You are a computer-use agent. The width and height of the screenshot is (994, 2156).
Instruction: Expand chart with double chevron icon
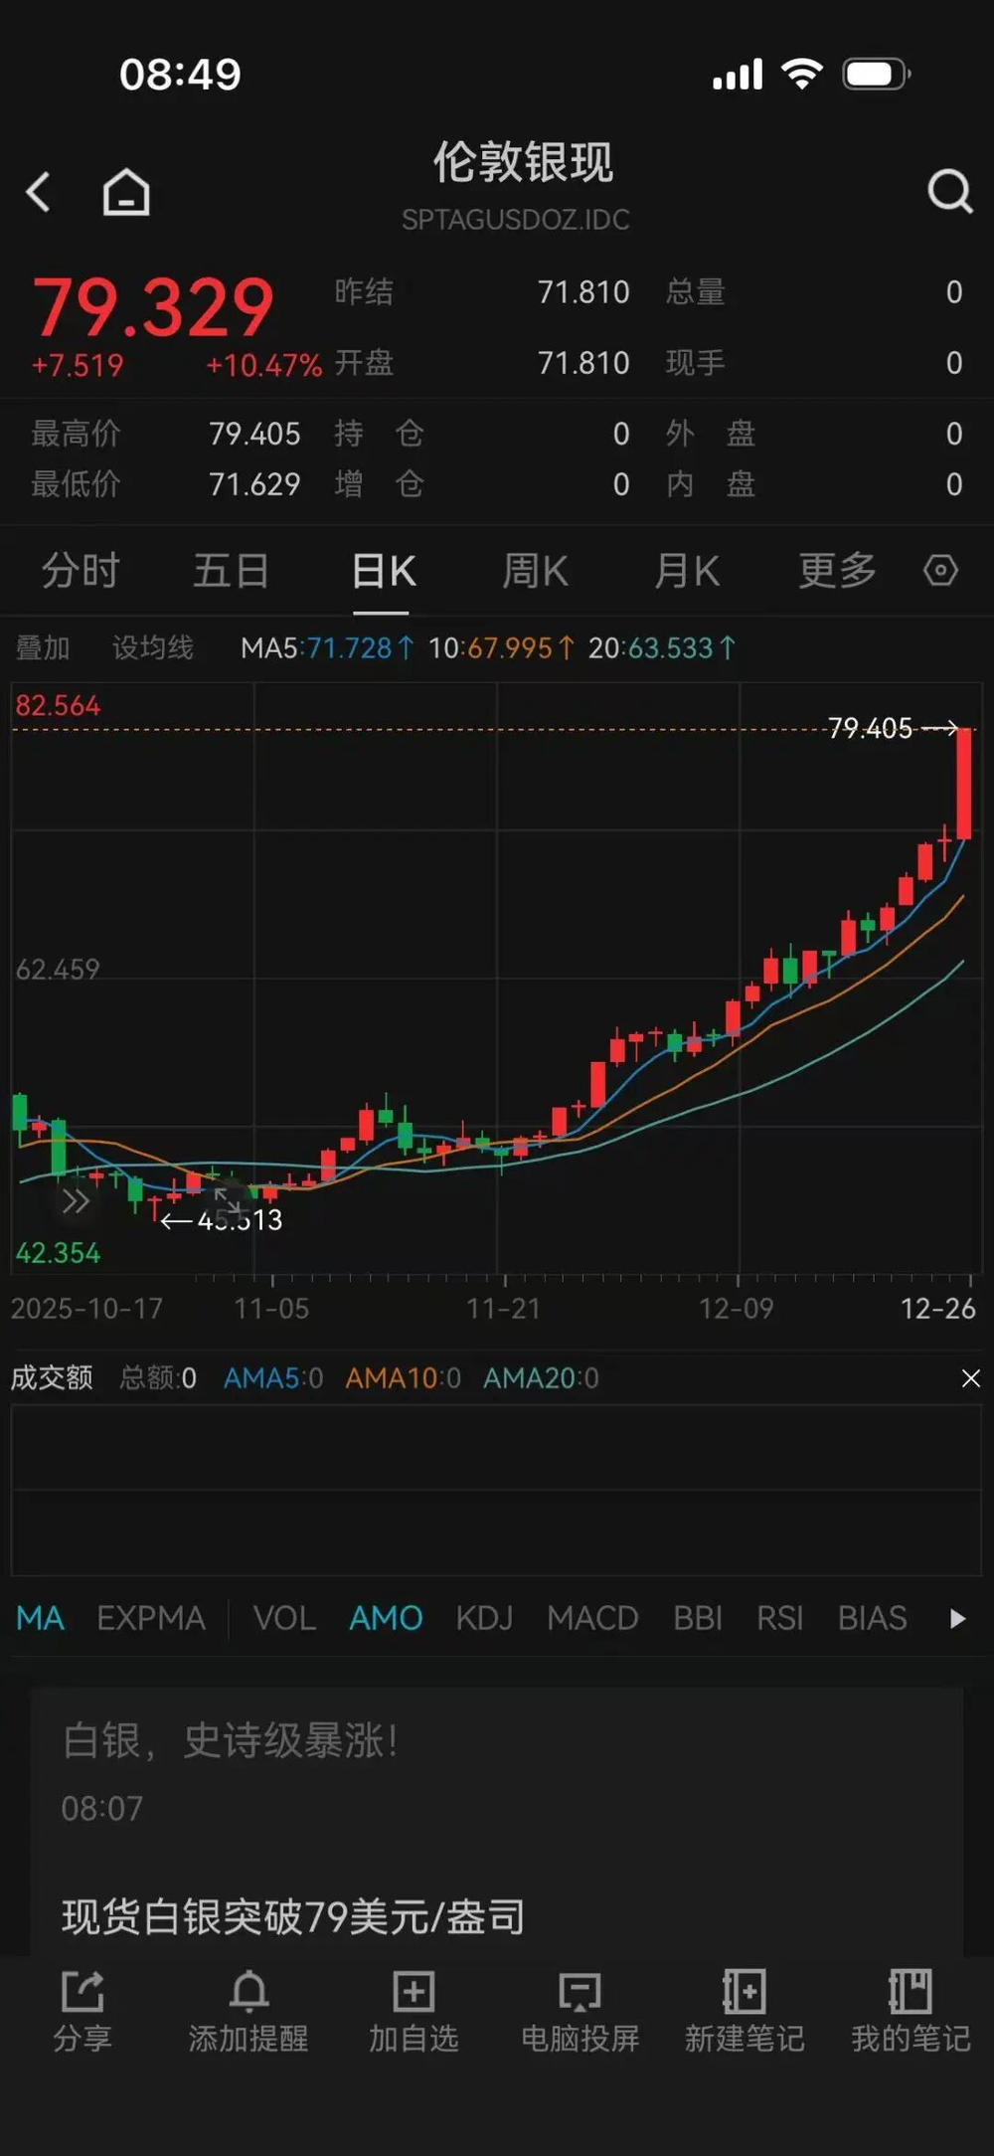(76, 1201)
